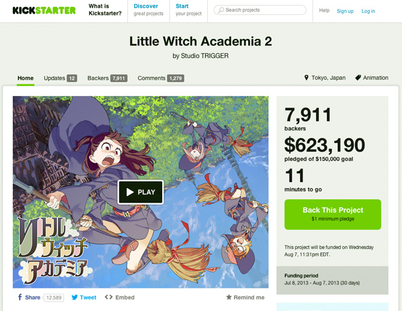Open the Comments tab

point(161,78)
